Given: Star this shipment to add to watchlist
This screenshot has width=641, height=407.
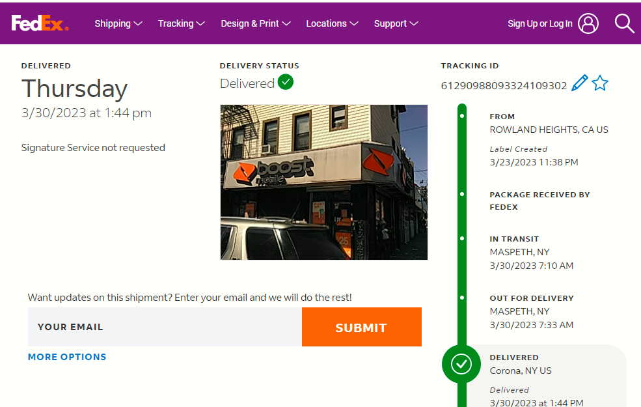Looking at the screenshot, I should 600,83.
